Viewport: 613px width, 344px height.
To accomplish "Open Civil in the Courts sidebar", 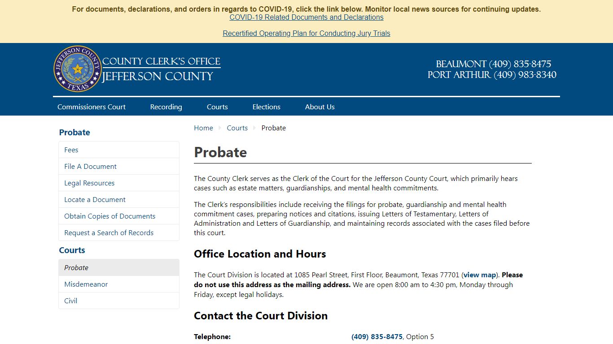I will (x=119, y=301).
